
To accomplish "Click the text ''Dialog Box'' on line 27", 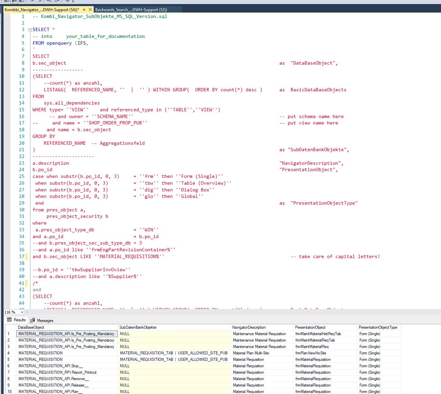I will (195, 190).
